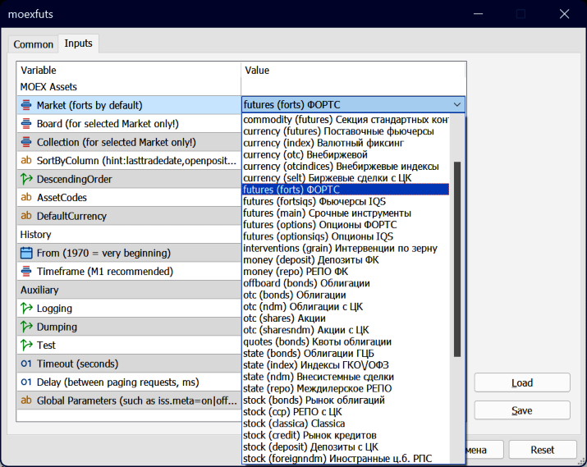Close the moexfuts dialog window
Viewport: 587px width, 467px height.
click(564, 14)
